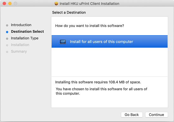Open the Introduction step in sidebar
Image resolution: width=174 pixels, height=122 pixels.
21,25
